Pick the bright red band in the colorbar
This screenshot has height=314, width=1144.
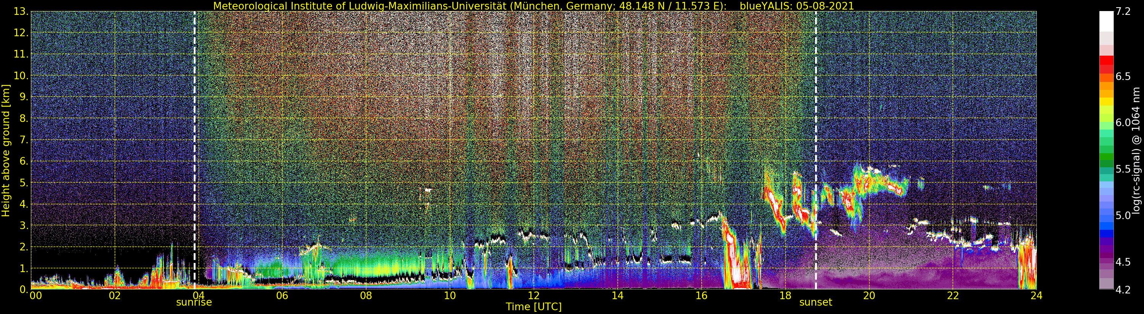tap(1106, 60)
